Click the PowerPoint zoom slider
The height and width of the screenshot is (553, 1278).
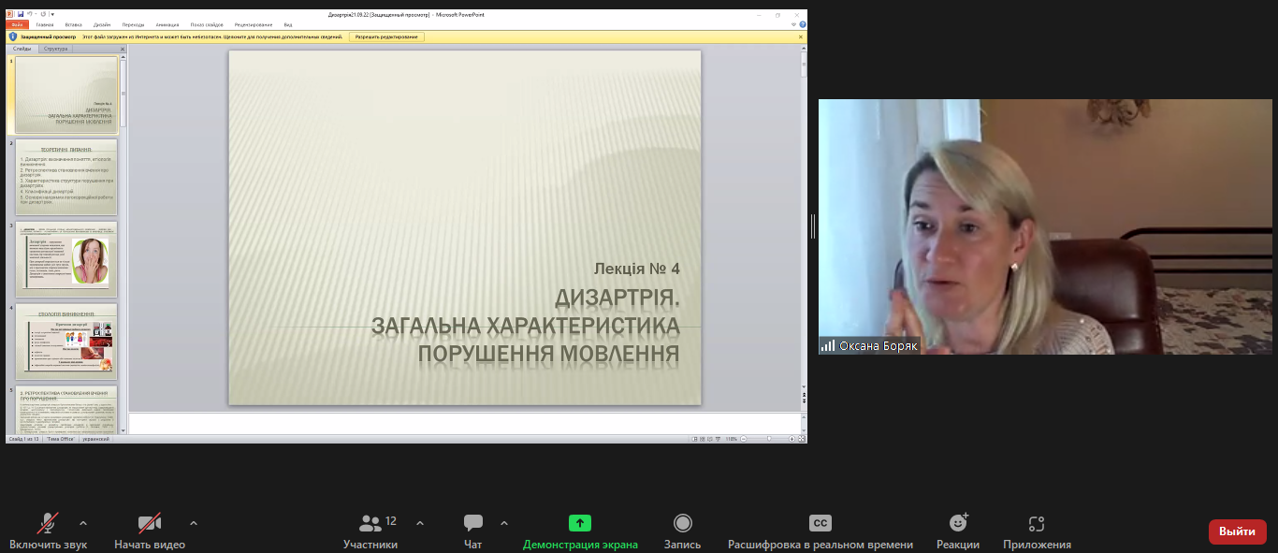(x=768, y=439)
